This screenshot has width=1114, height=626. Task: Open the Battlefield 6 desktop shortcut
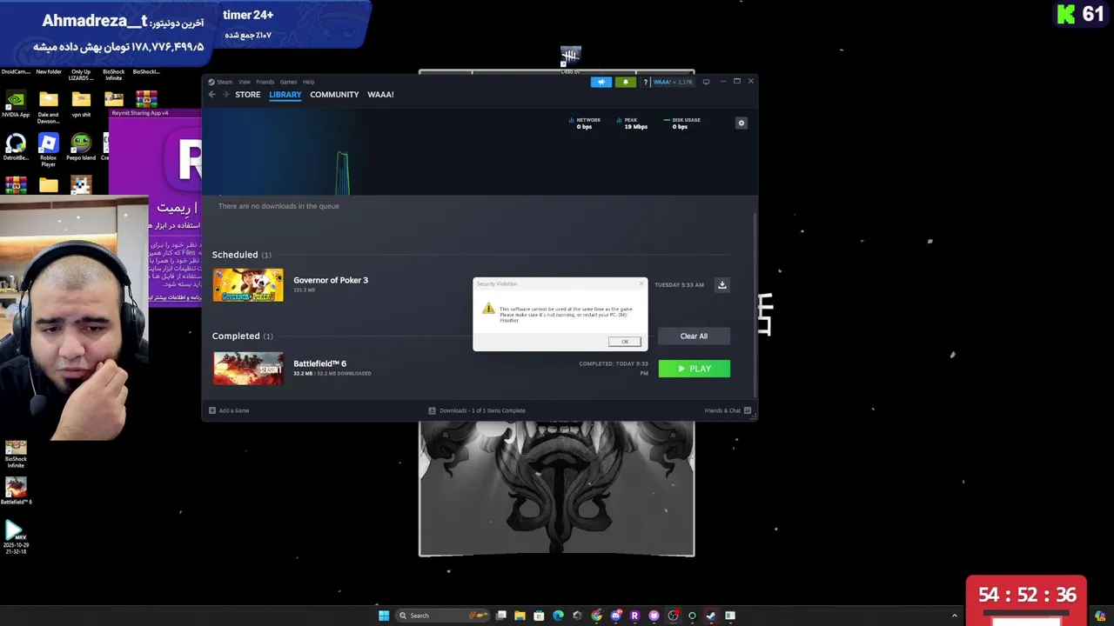click(x=16, y=491)
